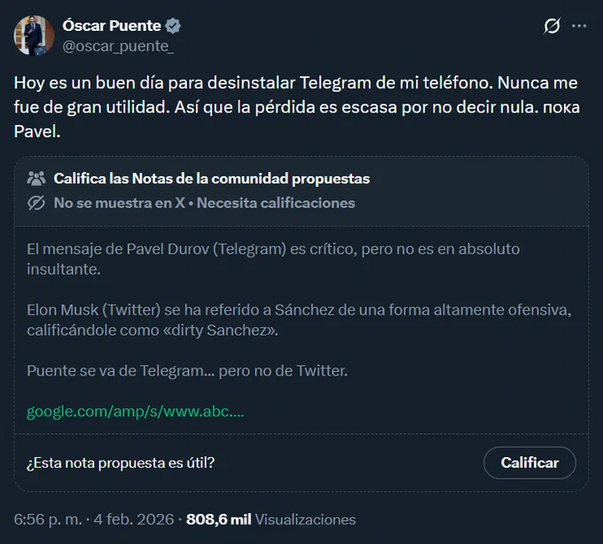This screenshot has width=603, height=544.
Task: Open the 6:56 p. m. timestamp link
Action: [x=48, y=519]
